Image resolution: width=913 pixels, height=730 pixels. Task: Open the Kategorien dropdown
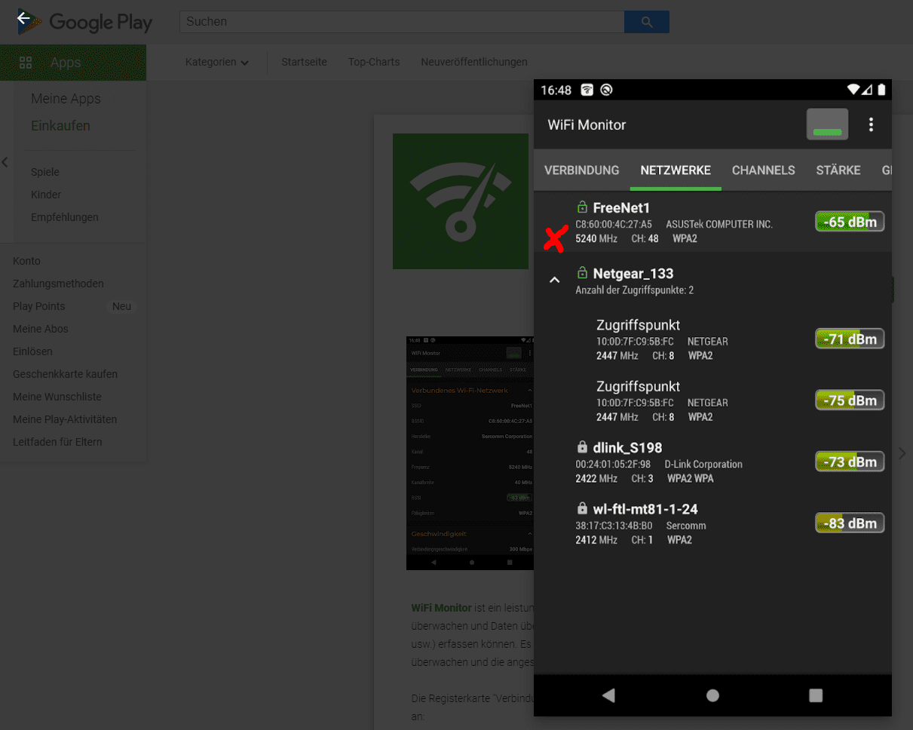click(217, 62)
